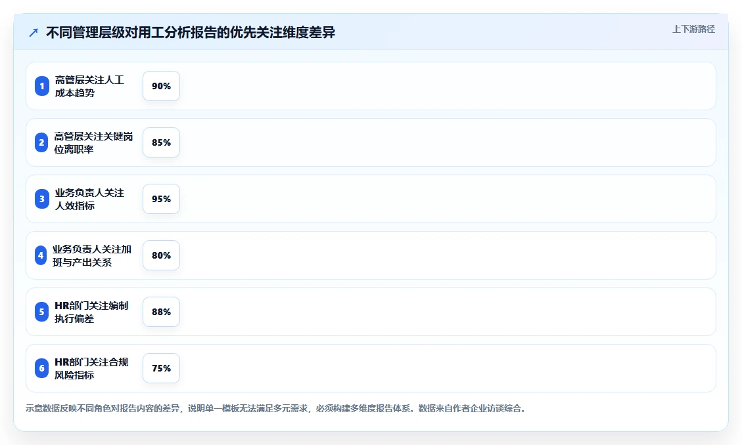Click the 88% value chip
Screen dimensions: 742x445
(x=162, y=312)
